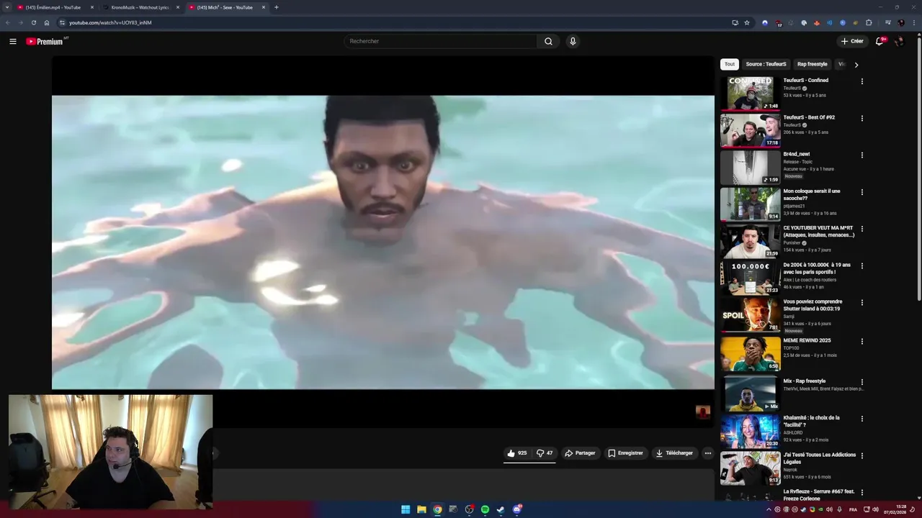Click the search magnifier button
Screen dimensions: 922x518
[548, 41]
